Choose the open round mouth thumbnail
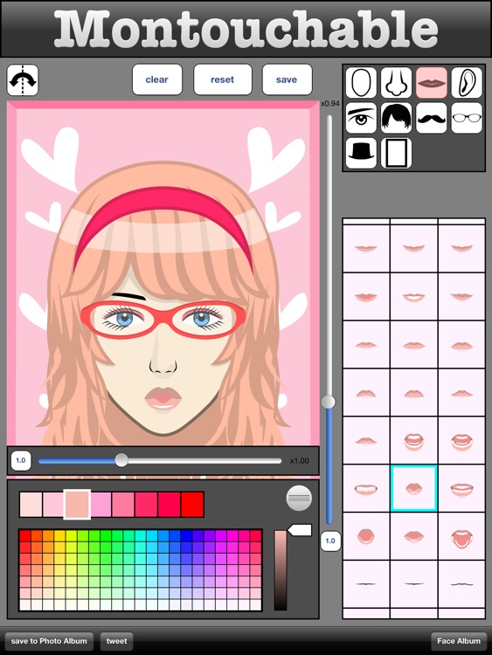This screenshot has height=655, width=492. pyautogui.click(x=366, y=536)
